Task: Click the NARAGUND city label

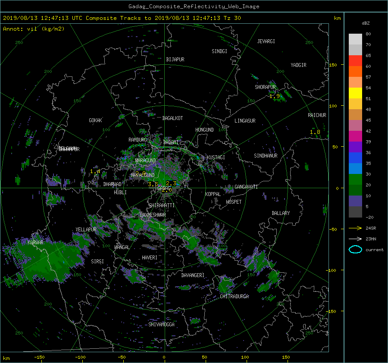Action: click(146, 161)
